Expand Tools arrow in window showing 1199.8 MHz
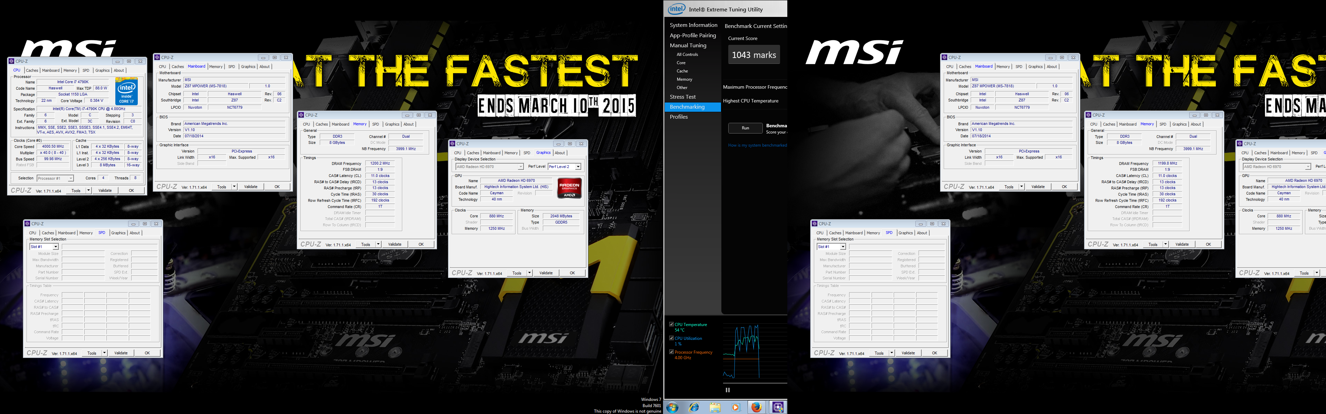The image size is (1326, 414). coord(1166,244)
